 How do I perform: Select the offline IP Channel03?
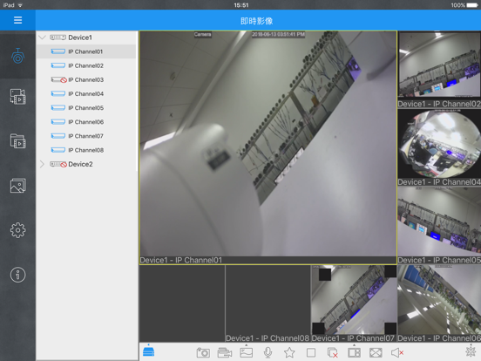[x=86, y=80]
